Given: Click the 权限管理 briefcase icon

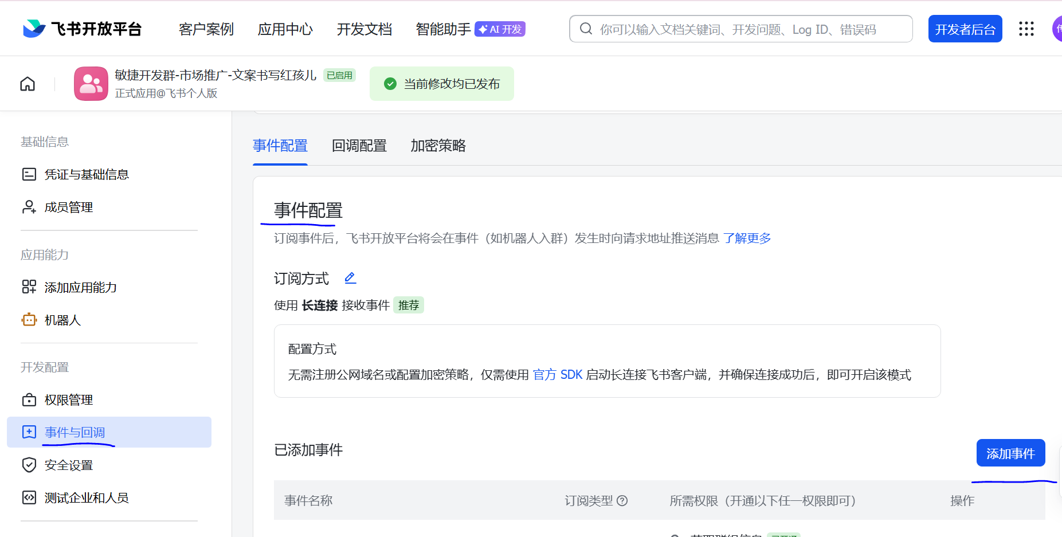Looking at the screenshot, I should tap(29, 399).
